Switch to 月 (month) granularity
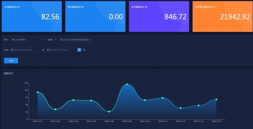 (x=84, y=50)
